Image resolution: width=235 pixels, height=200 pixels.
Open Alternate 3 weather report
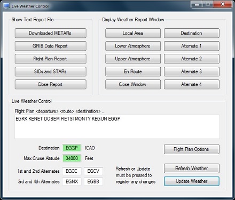(x=192, y=71)
